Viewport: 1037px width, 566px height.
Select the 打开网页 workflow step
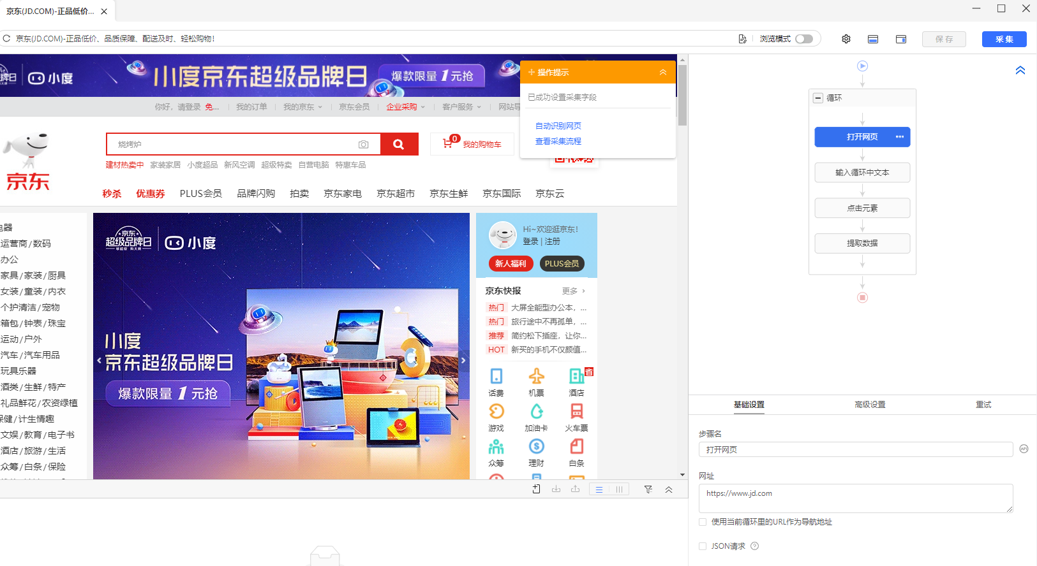pos(862,137)
